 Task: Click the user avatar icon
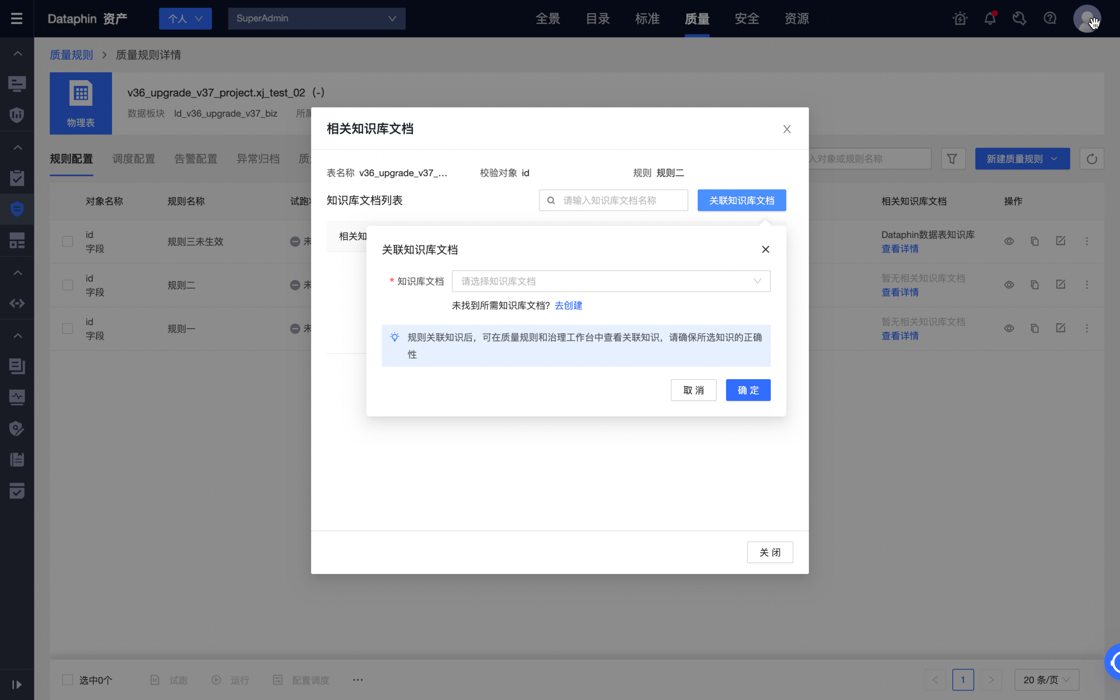(x=1087, y=18)
